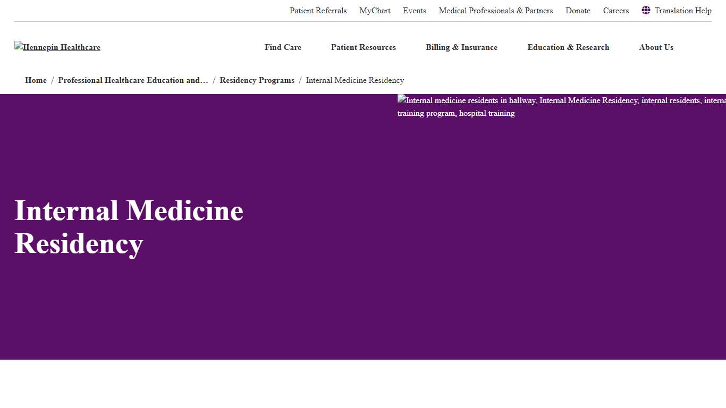Navigate to Home via breadcrumb
Viewport: 726px width, 408px height.
click(x=36, y=80)
